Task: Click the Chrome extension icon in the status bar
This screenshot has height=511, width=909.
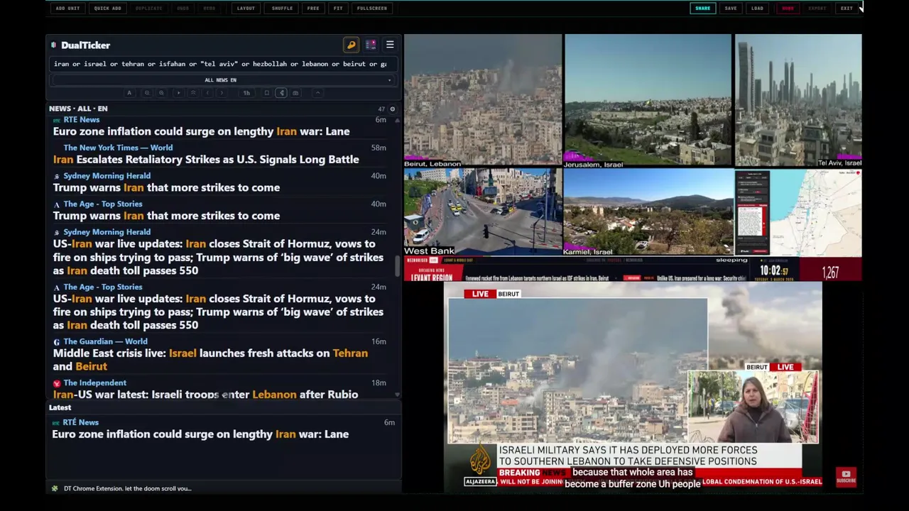Action: tap(55, 488)
